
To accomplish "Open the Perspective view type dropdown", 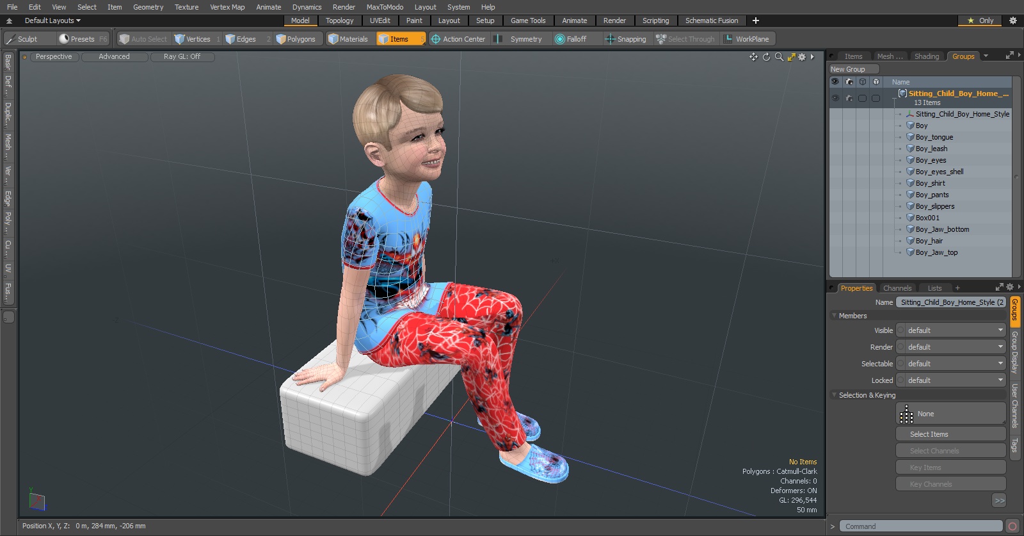I will (54, 57).
